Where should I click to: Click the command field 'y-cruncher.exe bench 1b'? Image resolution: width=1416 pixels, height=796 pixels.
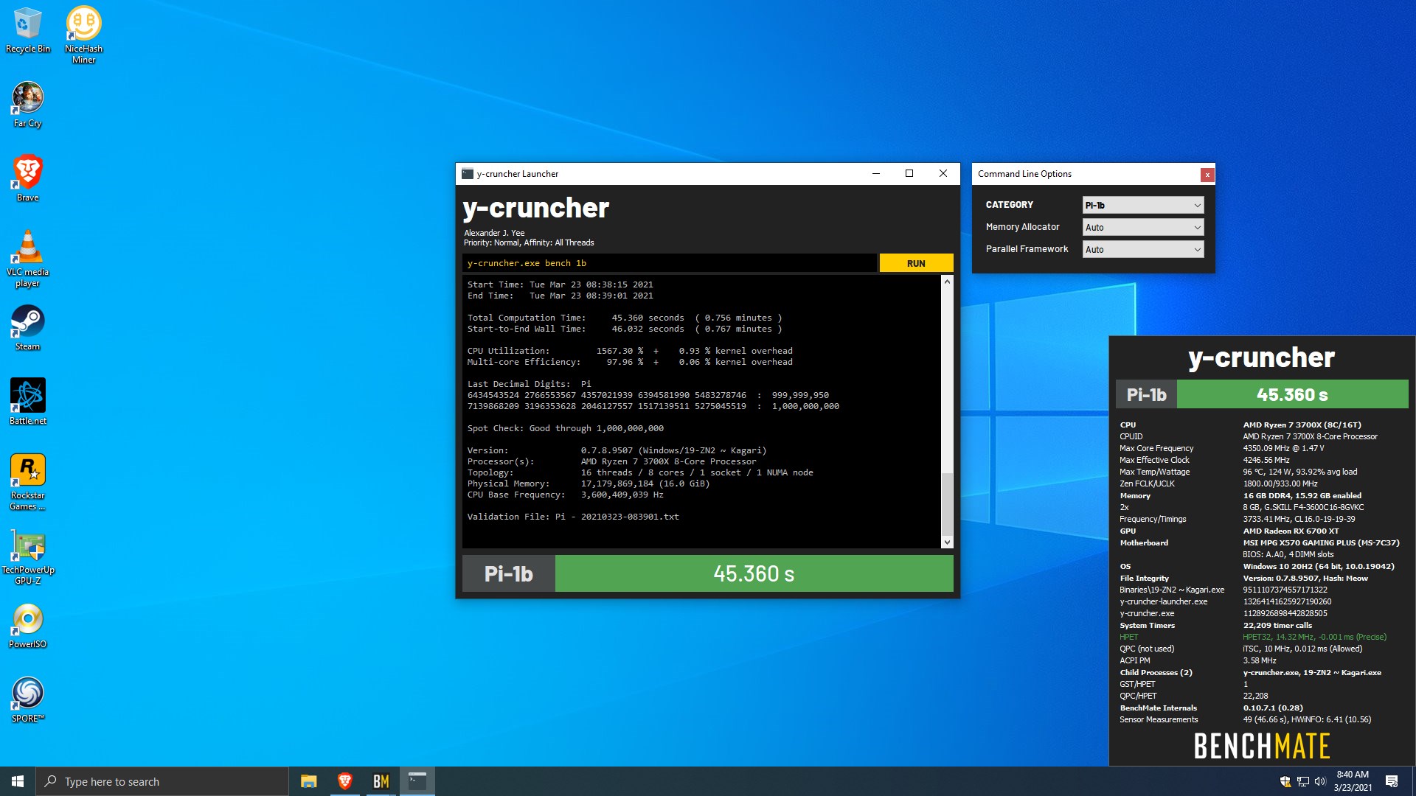(669, 263)
